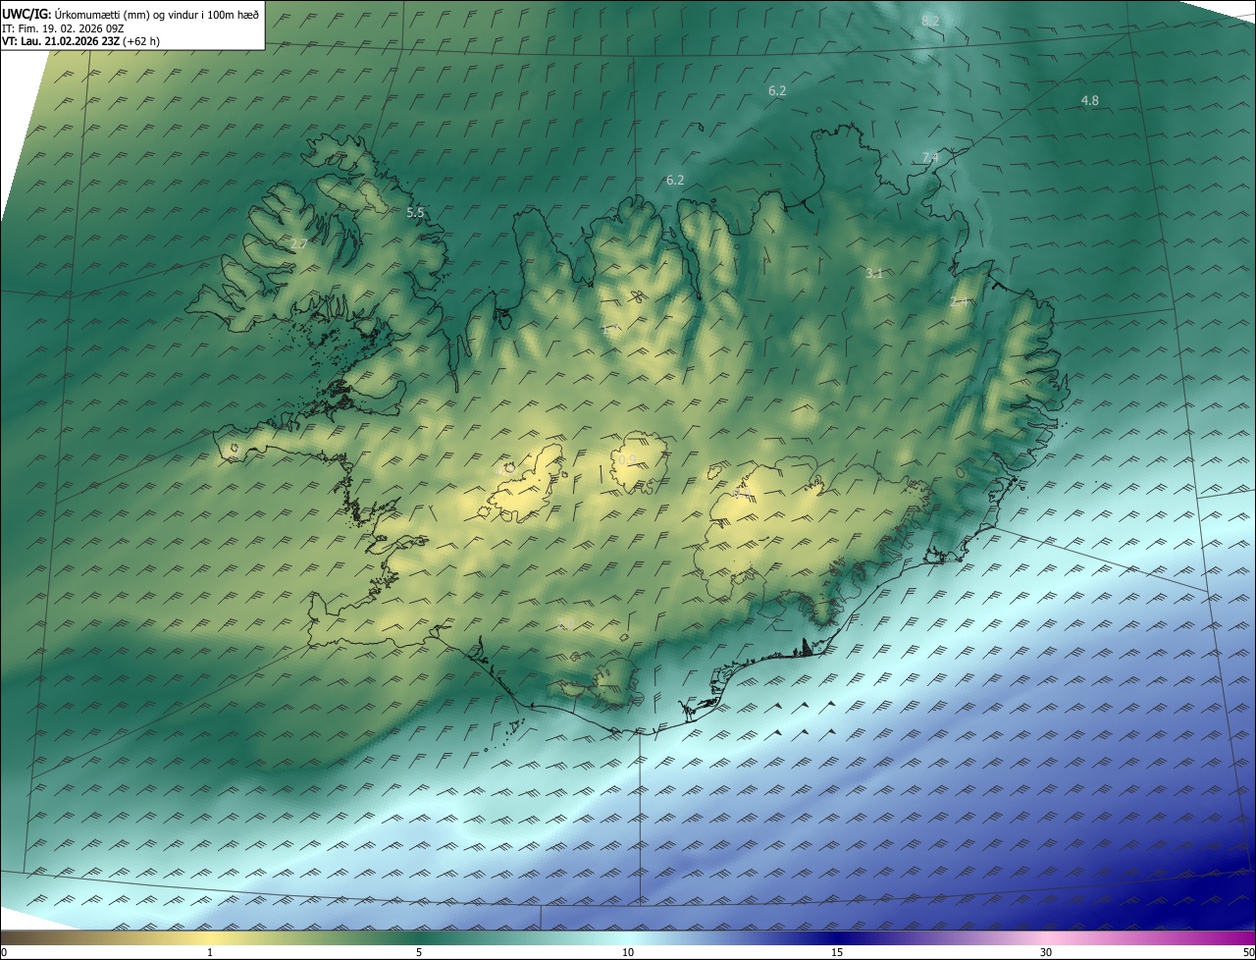
Task: Click the valid time 'VT: Lau. 21.02.2026 23Z'
Action: click(x=60, y=41)
